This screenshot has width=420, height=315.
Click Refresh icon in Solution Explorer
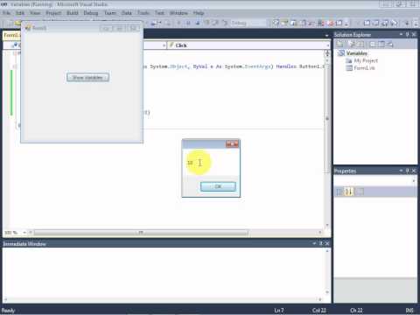360,45
